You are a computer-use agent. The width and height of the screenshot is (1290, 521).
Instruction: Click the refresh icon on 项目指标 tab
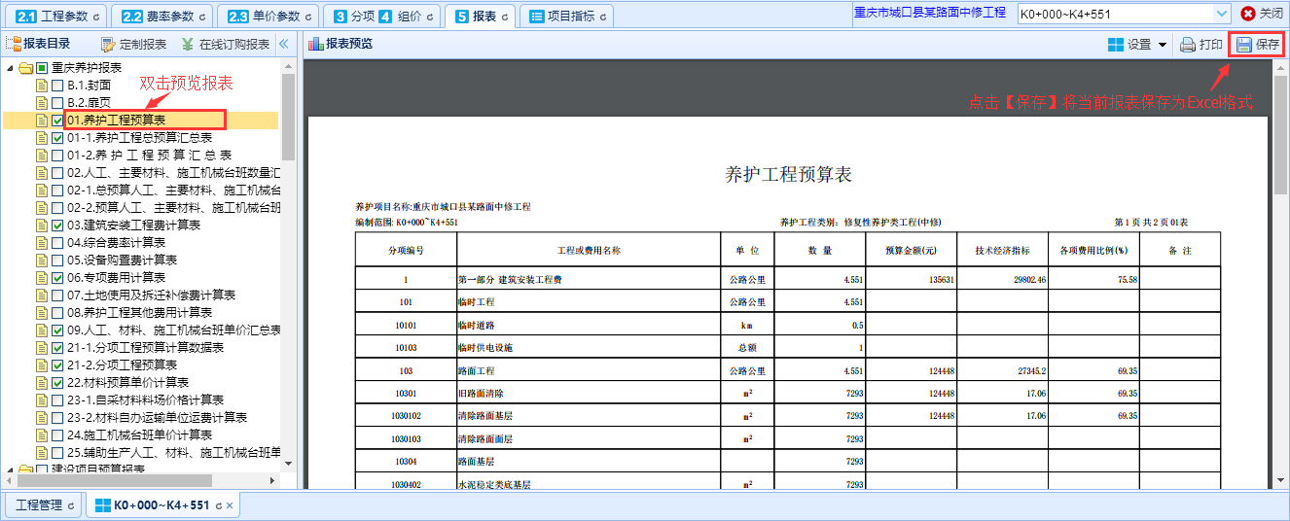point(603,17)
